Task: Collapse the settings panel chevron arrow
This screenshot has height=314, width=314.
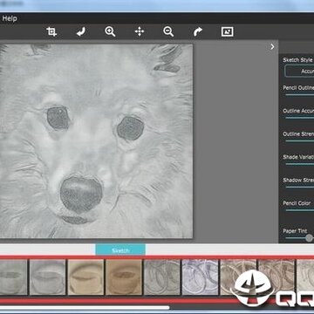Action: tap(272, 46)
